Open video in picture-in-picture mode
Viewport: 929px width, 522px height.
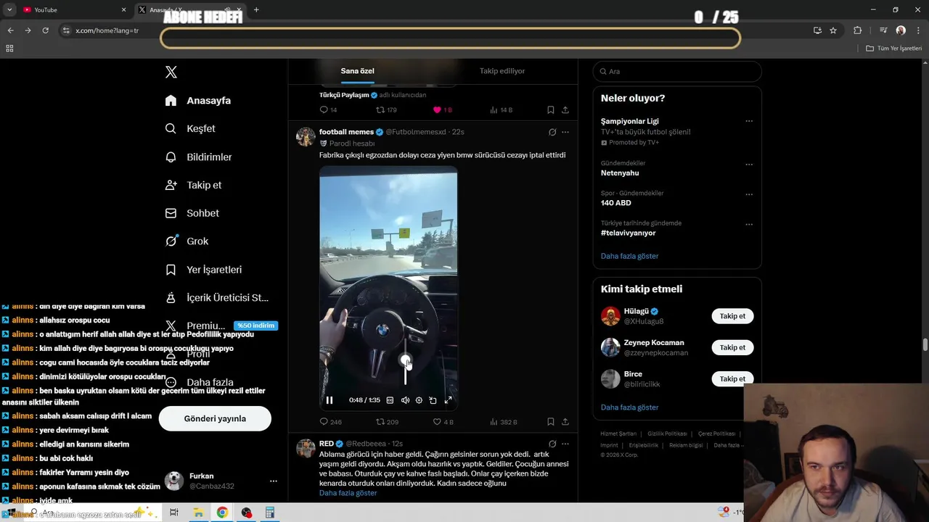pos(433,400)
